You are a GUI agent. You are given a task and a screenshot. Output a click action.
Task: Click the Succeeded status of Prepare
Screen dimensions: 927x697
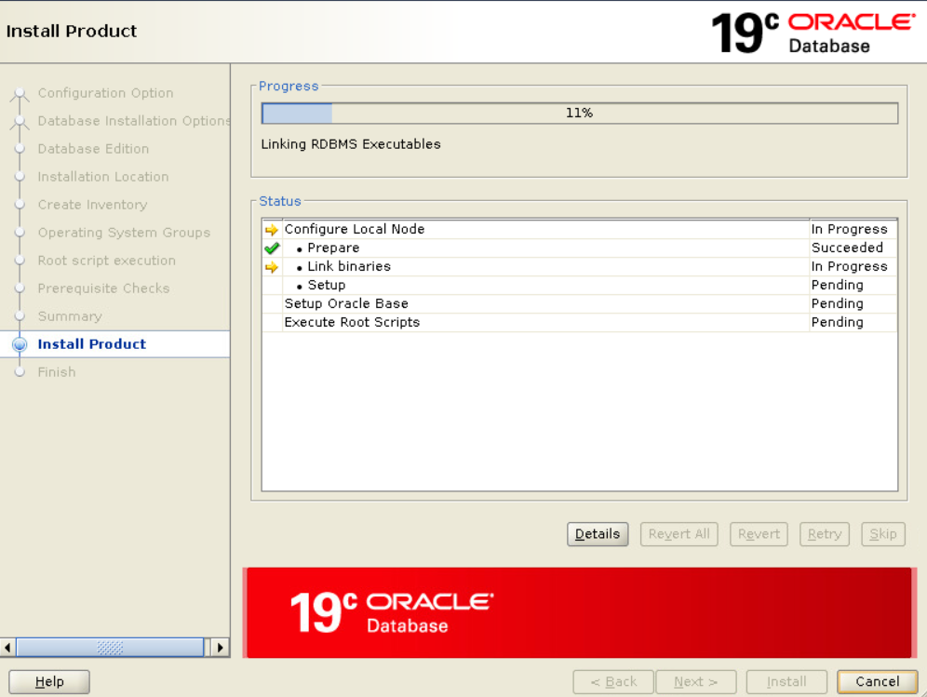(x=847, y=248)
